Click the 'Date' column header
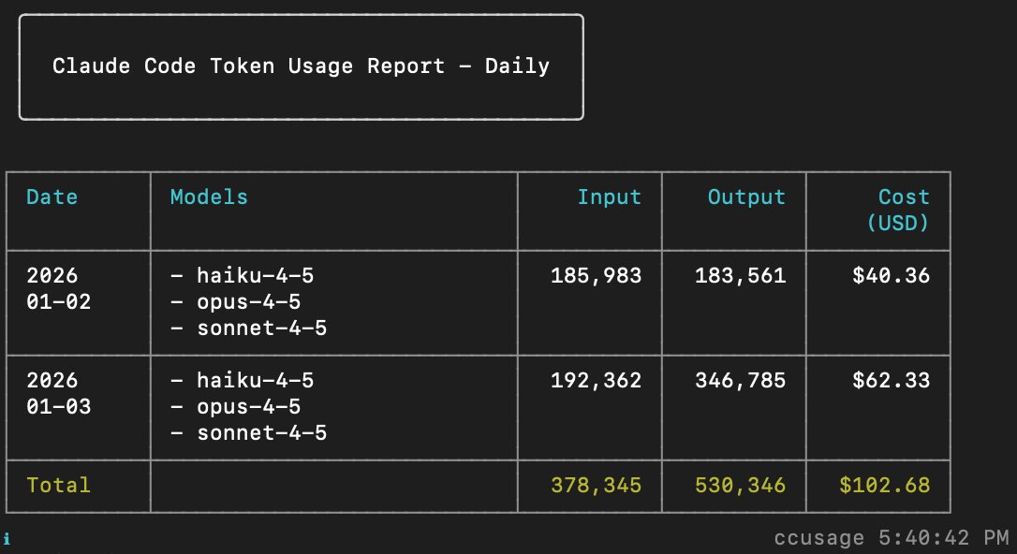Viewport: 1017px width, 554px height. (x=52, y=197)
